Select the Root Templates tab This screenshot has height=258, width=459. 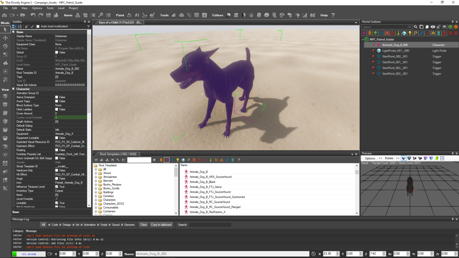(117, 154)
